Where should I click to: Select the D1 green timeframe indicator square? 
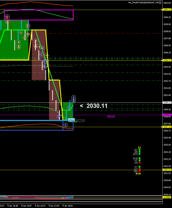(x=140, y=167)
